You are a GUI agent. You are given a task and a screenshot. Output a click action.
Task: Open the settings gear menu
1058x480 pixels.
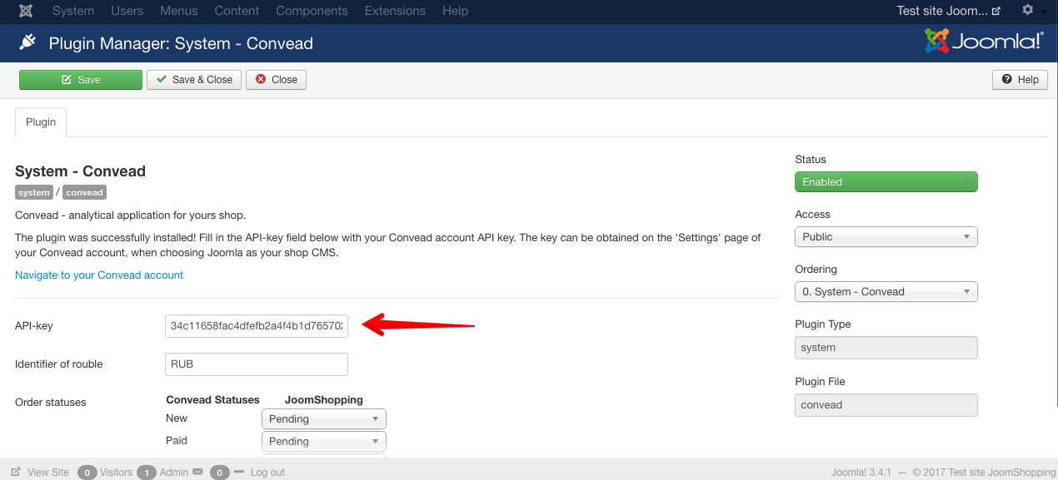tap(1027, 11)
